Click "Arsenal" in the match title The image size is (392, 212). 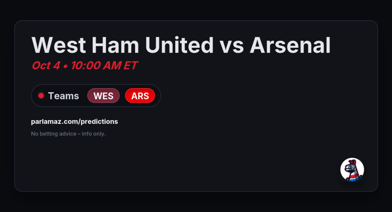tap(290, 45)
